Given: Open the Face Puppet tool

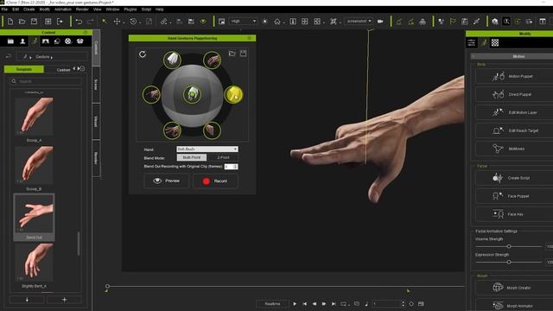Looking at the screenshot, I should tap(514, 196).
